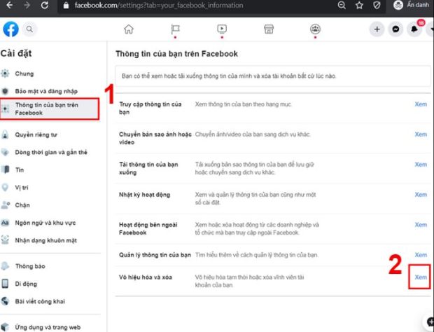This screenshot has width=434, height=332.
Task: Bookmark the page with the star icon
Action: pos(359,6)
